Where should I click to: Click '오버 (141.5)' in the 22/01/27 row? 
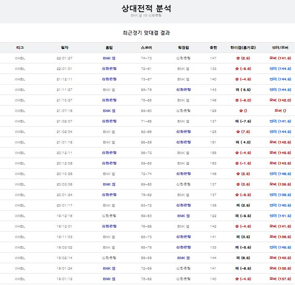pyautogui.click(x=280, y=58)
